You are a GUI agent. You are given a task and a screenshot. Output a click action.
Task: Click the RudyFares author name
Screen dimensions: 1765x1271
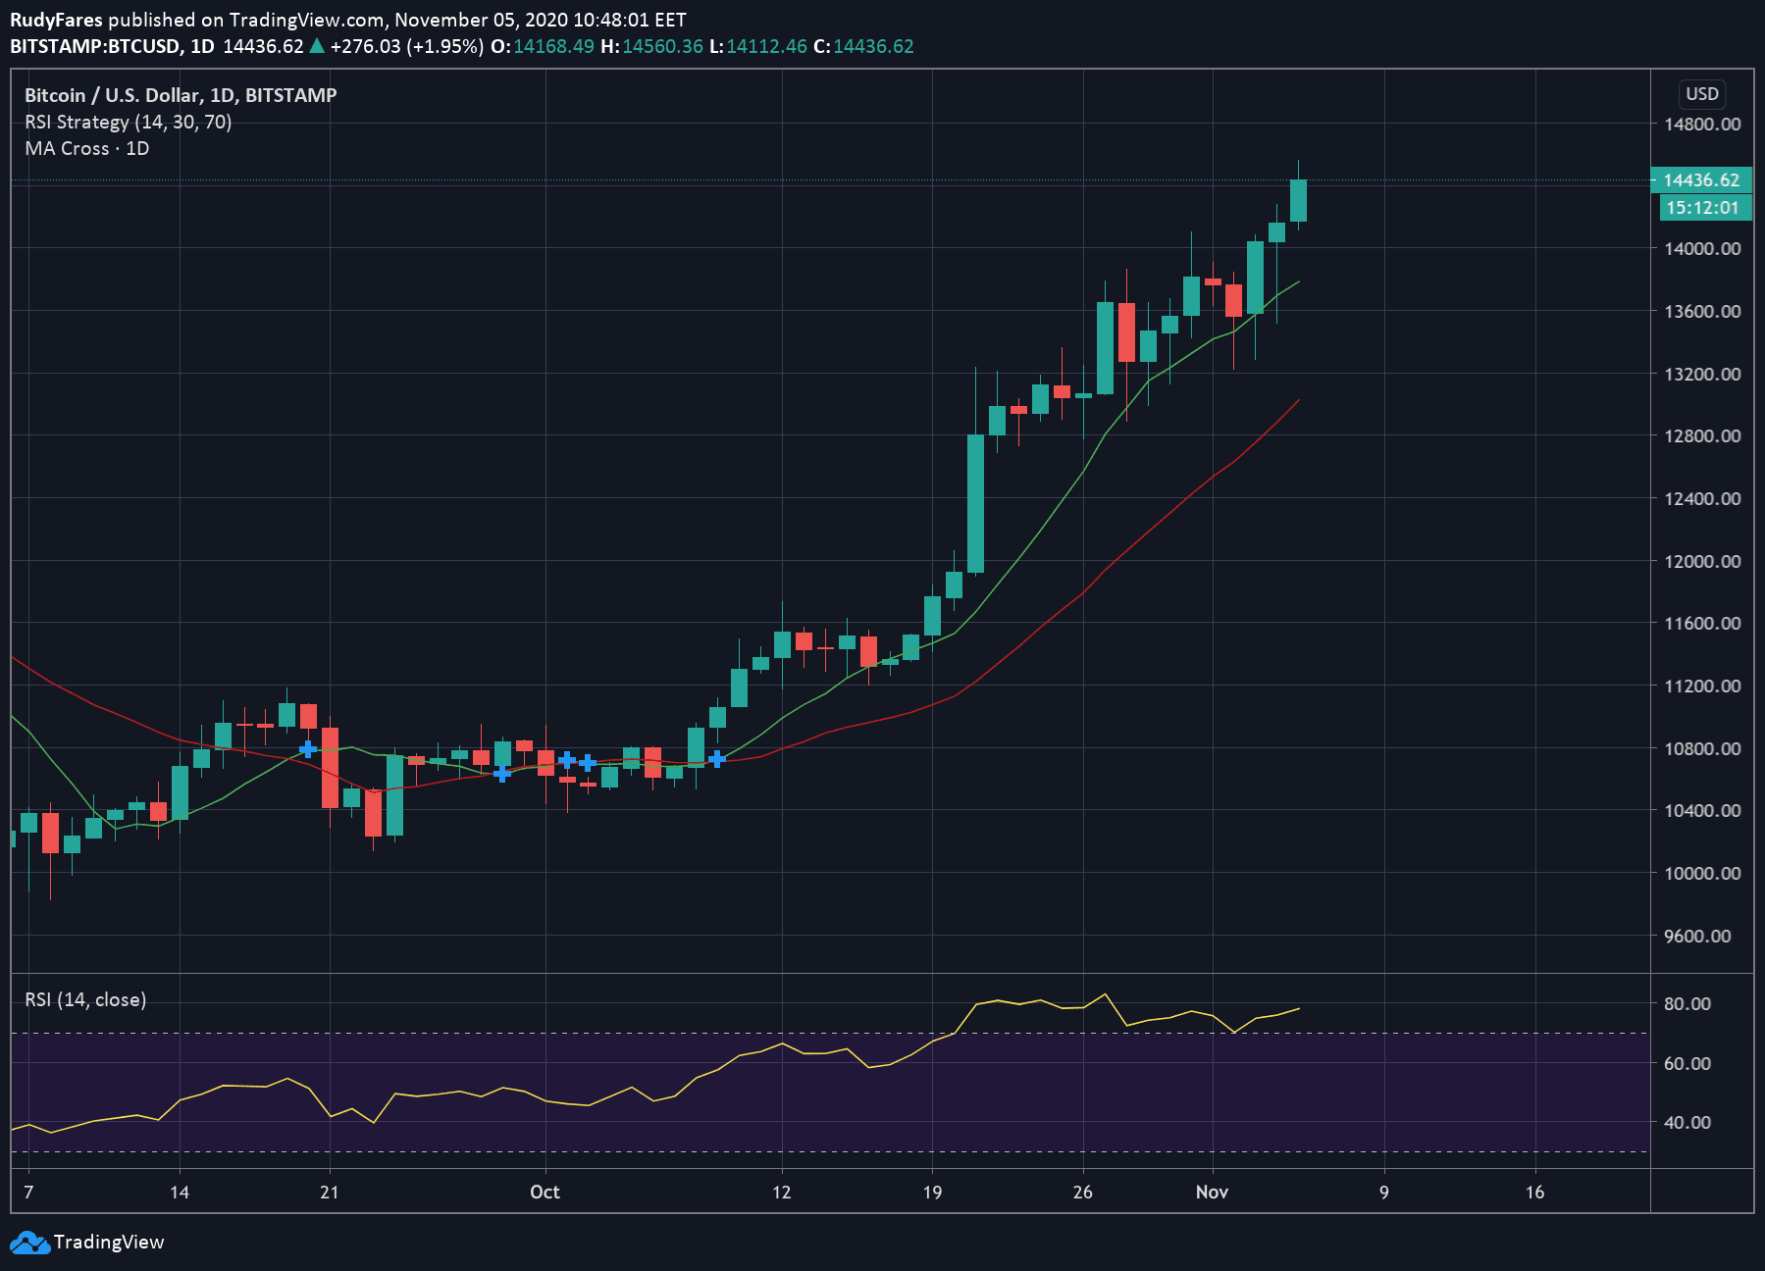pyautogui.click(x=56, y=20)
